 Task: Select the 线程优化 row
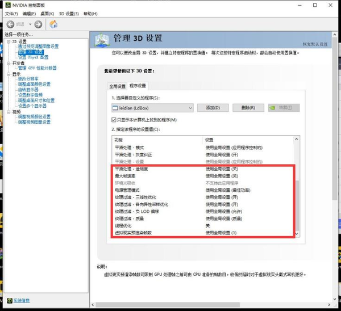(x=203, y=226)
